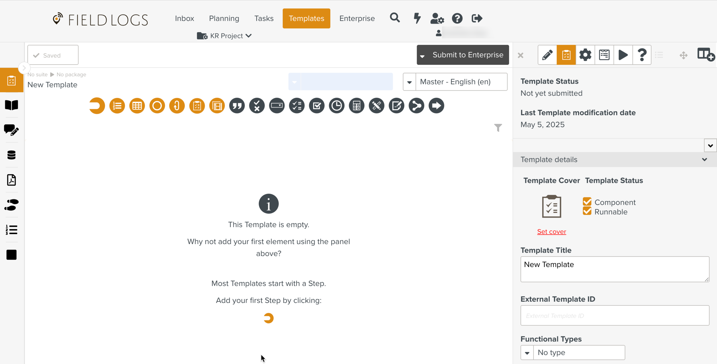Click the gear settings icon in right panel
This screenshot has height=364, width=717.
click(x=585, y=55)
